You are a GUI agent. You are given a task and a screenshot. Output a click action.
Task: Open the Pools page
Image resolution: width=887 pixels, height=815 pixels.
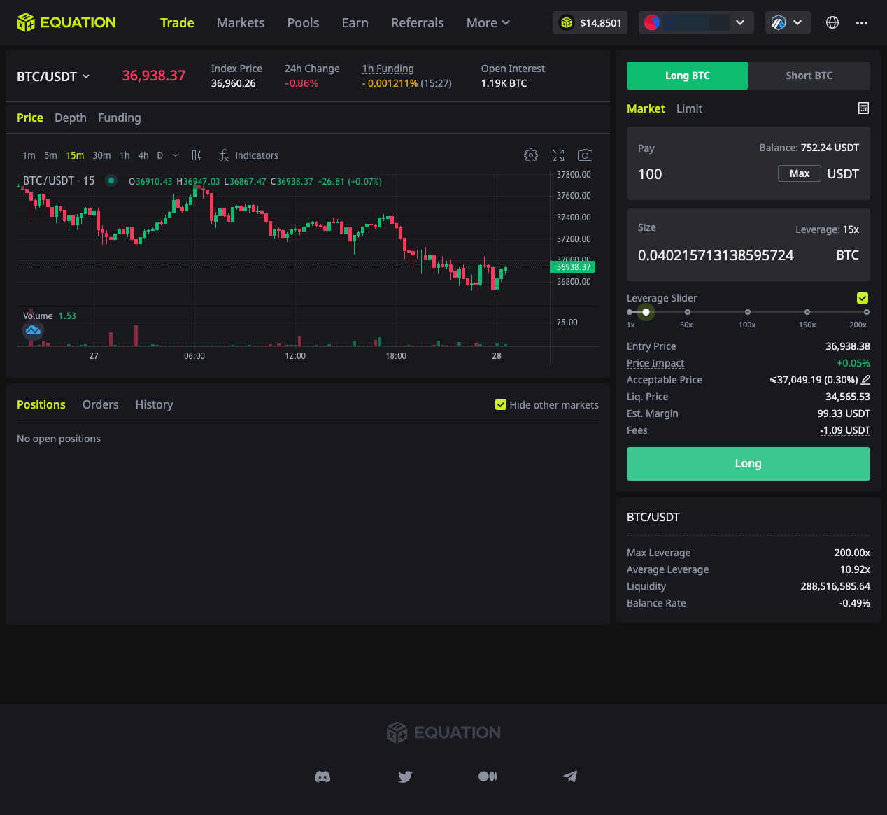(303, 22)
